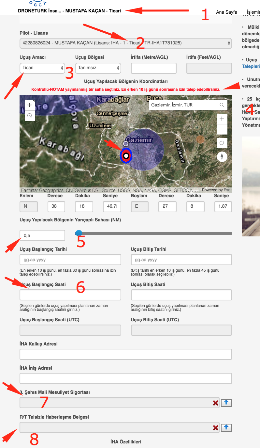Click the Gaziemir label on the map
This screenshot has height=448, width=260.
[x=139, y=140]
